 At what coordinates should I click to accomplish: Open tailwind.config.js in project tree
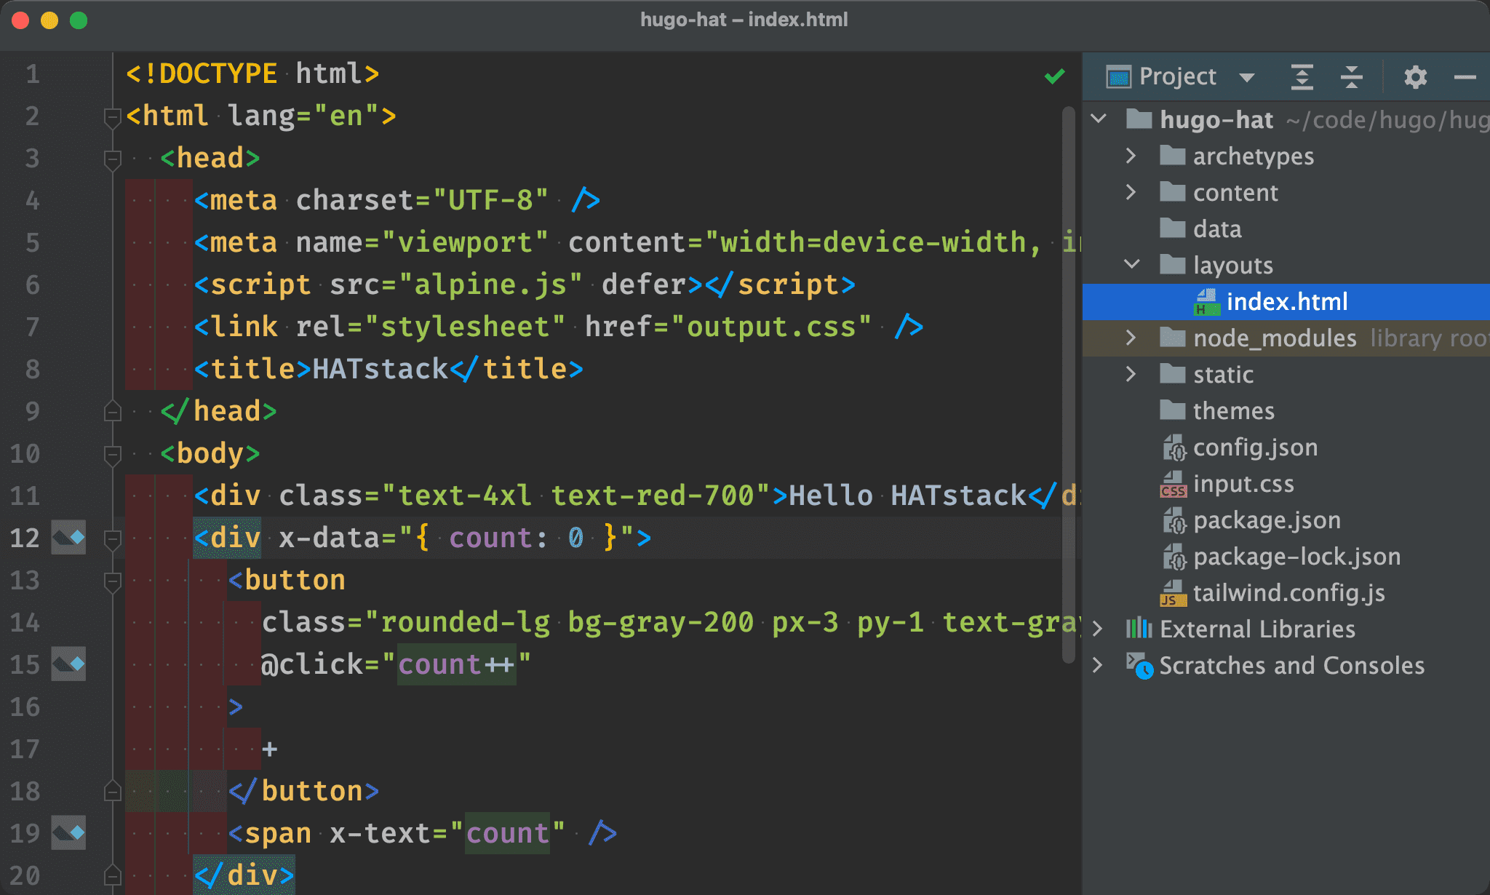(x=1288, y=593)
